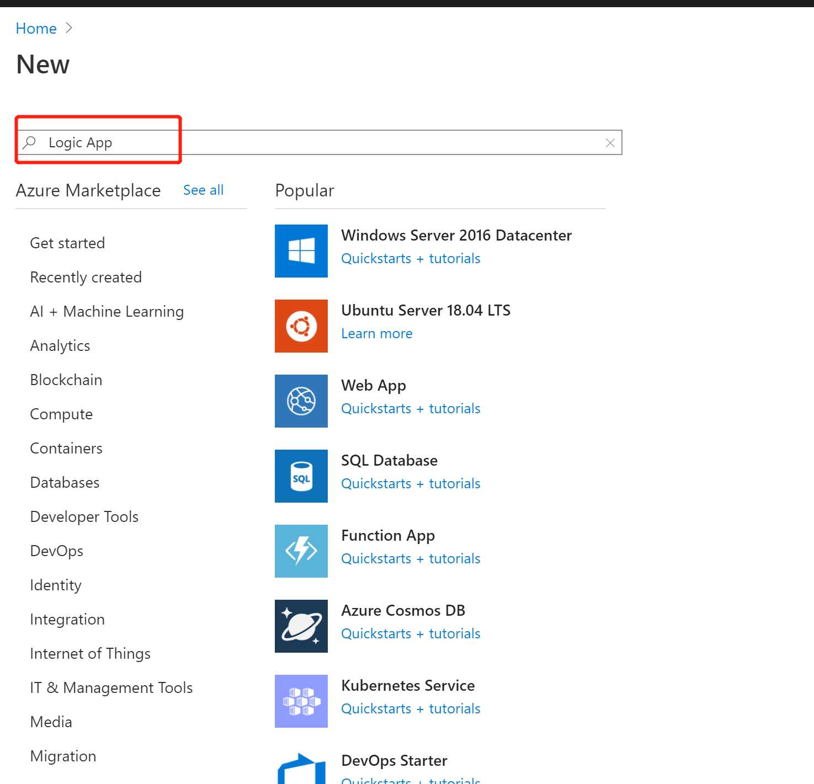Open See all marketplace link
The height and width of the screenshot is (784, 814).
click(x=203, y=190)
